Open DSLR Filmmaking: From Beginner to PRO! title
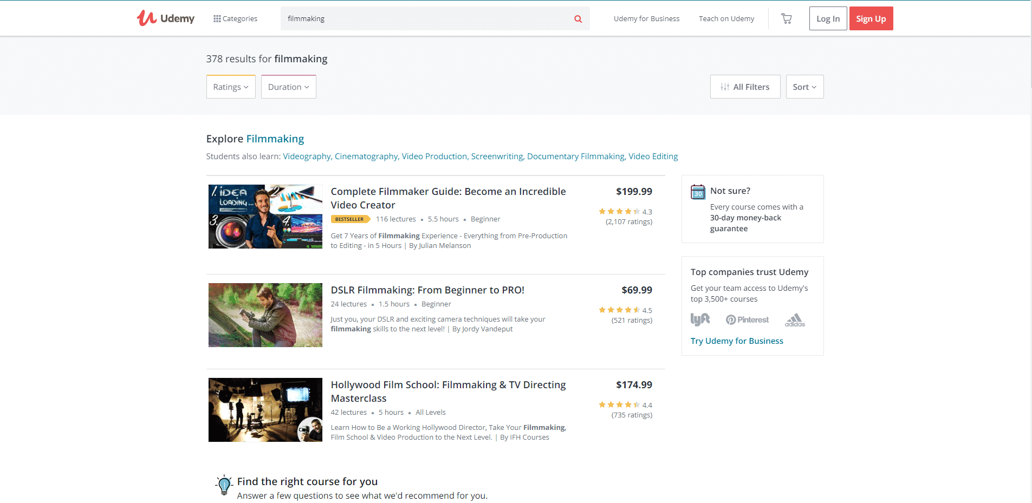The image size is (1032, 503). coord(428,290)
